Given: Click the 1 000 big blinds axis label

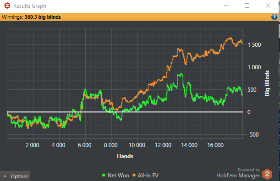Looking at the screenshot, I should pos(254,67).
